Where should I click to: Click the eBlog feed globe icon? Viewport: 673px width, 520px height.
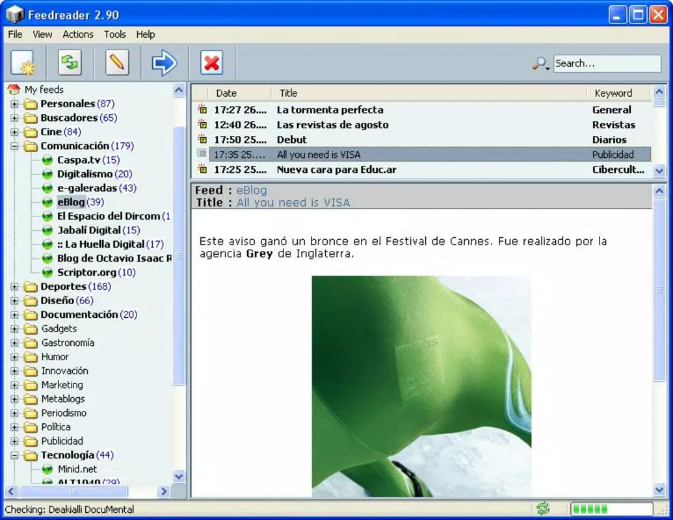click(x=47, y=203)
